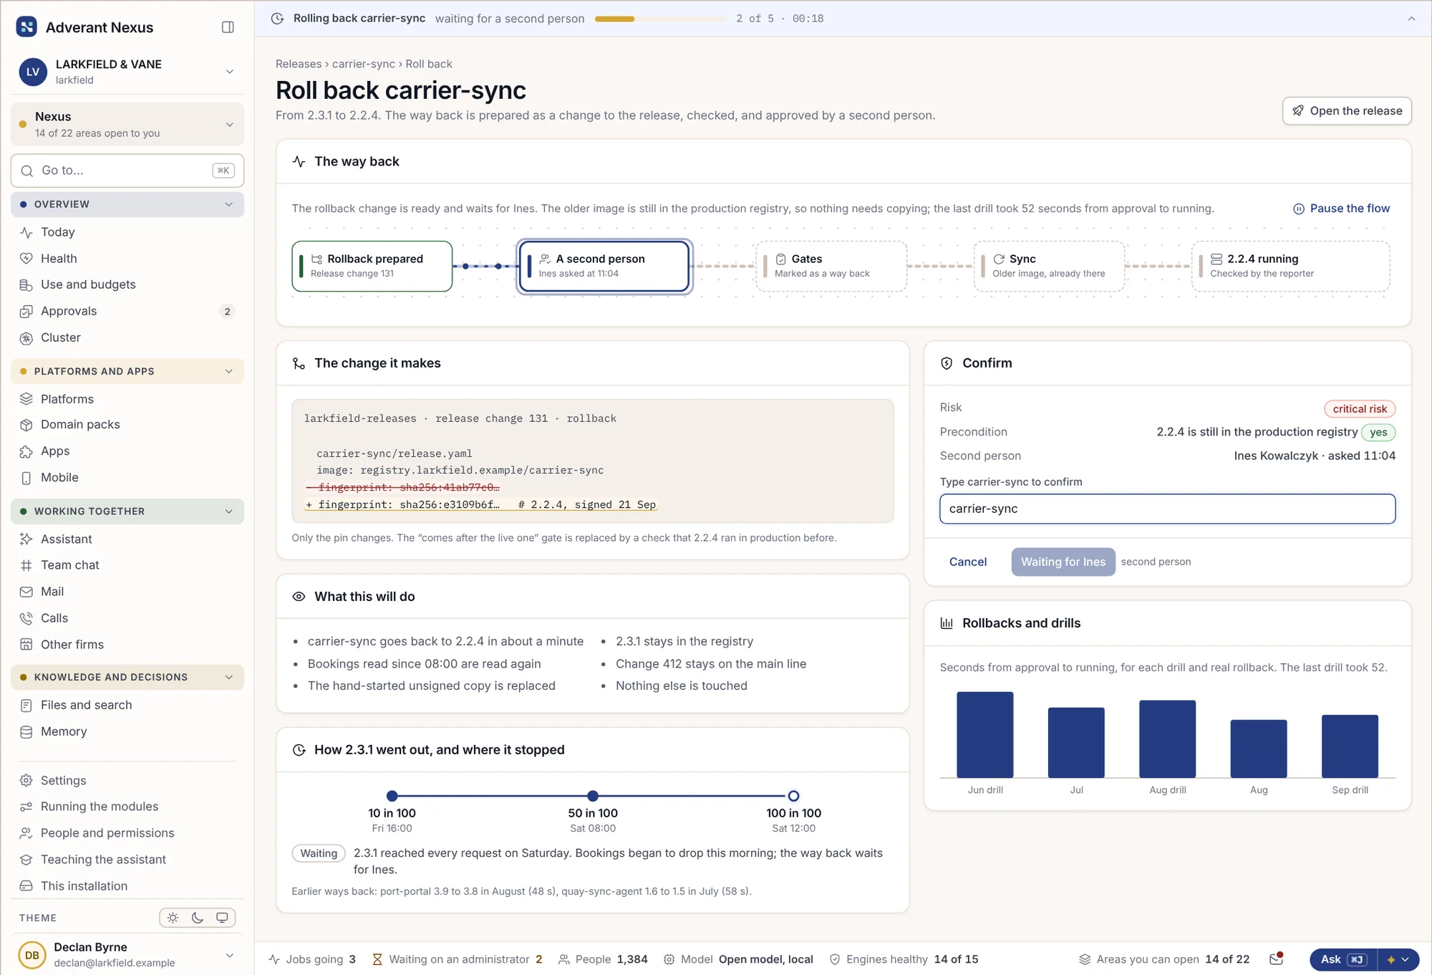Open the mail notification icon in status bar
The image size is (1432, 975).
click(x=1276, y=959)
